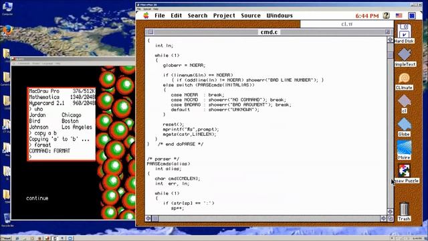Viewport: 428px width, 241px height.
Task: Open the File menu in the Mac menu bar
Action: click(x=160, y=15)
